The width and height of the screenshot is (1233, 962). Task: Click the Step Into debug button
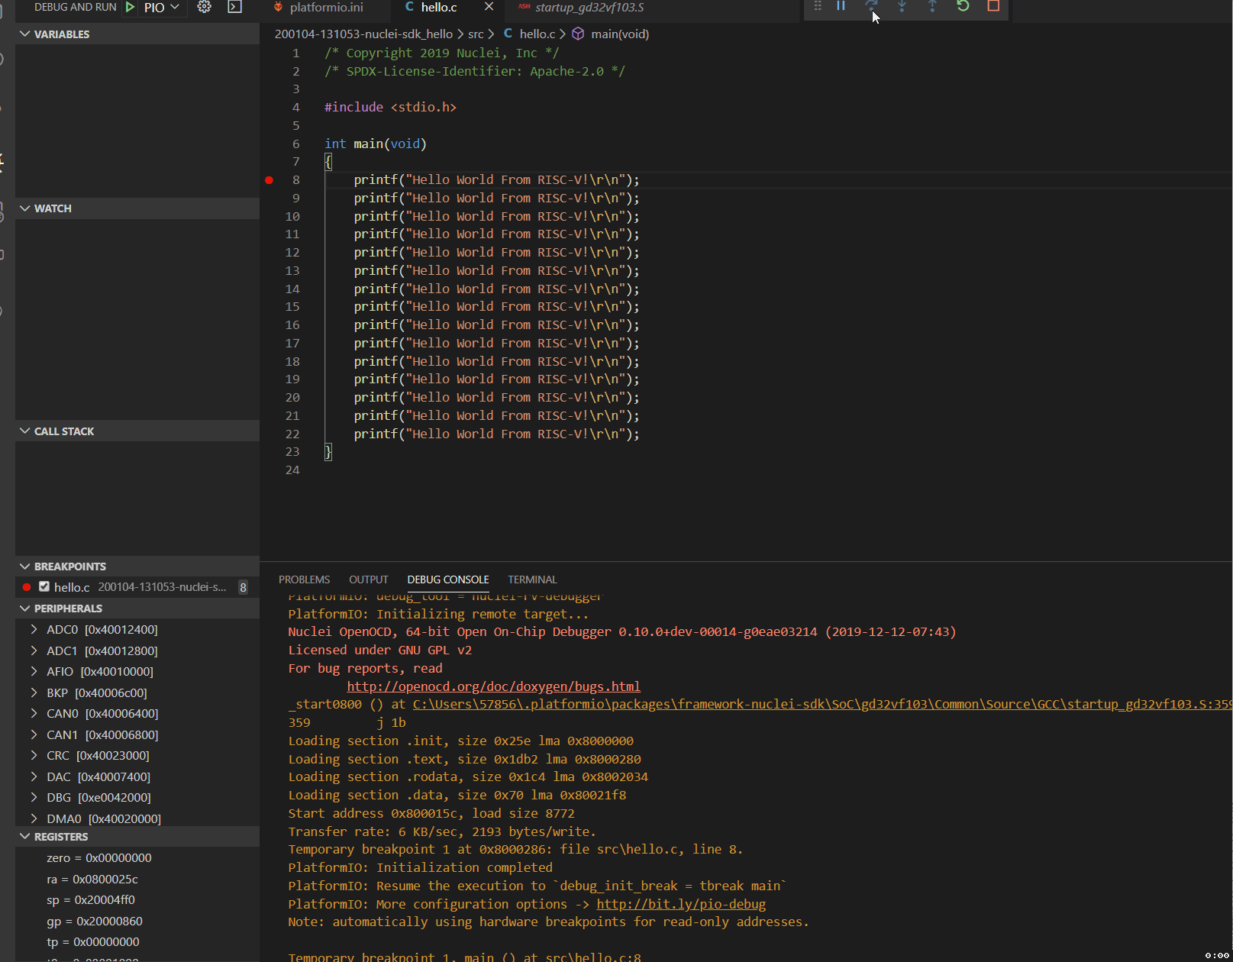coord(902,6)
